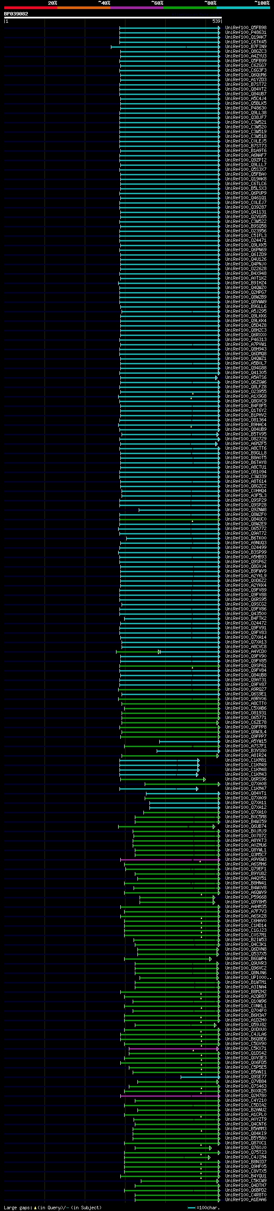274x1211 pixels.
Task: Click the UniRef100_B4WI59 label
Action: (245, 822)
